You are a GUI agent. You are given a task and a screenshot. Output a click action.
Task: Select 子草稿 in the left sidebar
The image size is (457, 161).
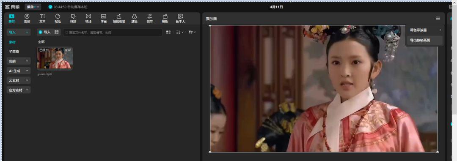pos(14,52)
